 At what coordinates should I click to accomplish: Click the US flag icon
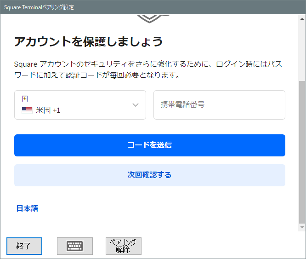(27, 110)
